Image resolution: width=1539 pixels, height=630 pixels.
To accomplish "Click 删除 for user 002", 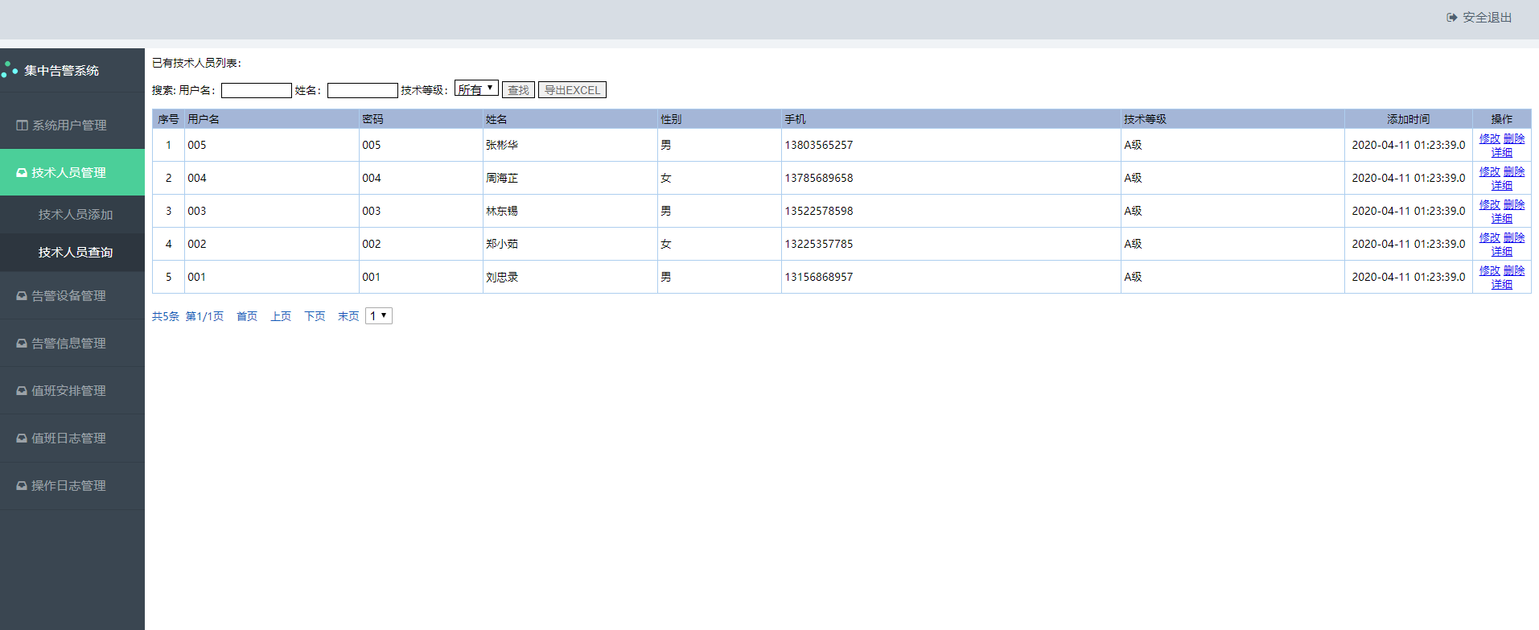I will click(1514, 237).
